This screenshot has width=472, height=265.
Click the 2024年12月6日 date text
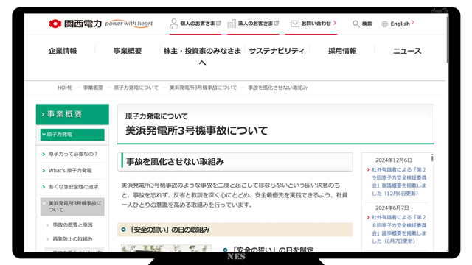pyautogui.click(x=393, y=160)
